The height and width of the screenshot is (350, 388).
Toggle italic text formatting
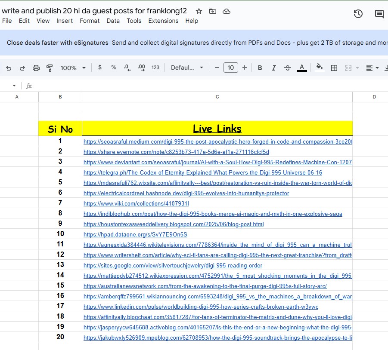(273, 68)
